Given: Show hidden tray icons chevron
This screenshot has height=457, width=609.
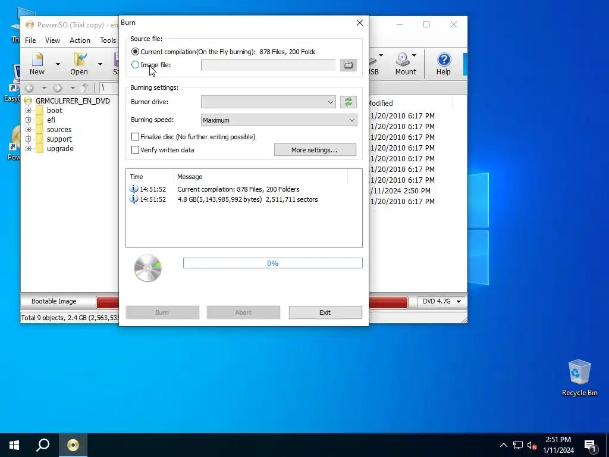Looking at the screenshot, I should tap(503, 445).
